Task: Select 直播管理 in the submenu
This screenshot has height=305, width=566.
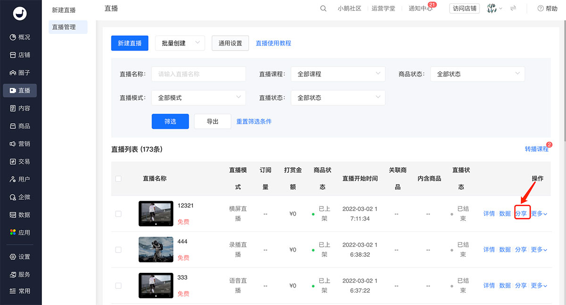Action: click(64, 27)
